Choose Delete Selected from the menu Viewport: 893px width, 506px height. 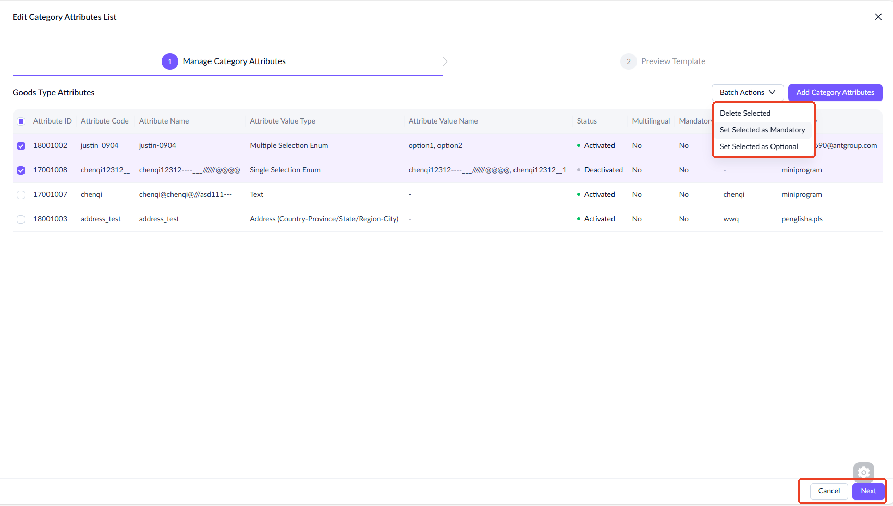tap(745, 113)
